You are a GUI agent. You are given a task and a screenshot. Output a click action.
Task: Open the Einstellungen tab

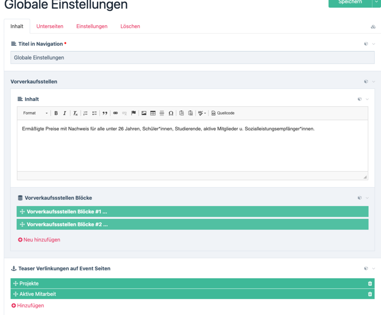pyautogui.click(x=92, y=26)
